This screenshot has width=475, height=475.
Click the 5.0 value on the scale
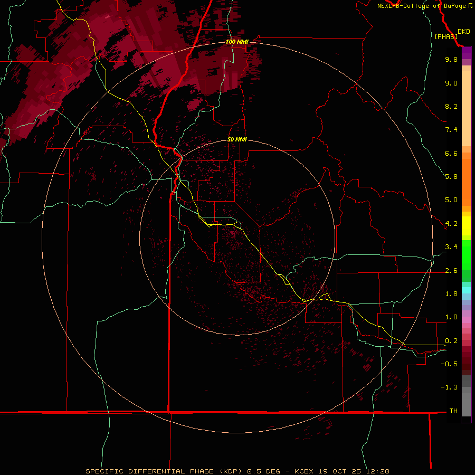[x=451, y=200]
